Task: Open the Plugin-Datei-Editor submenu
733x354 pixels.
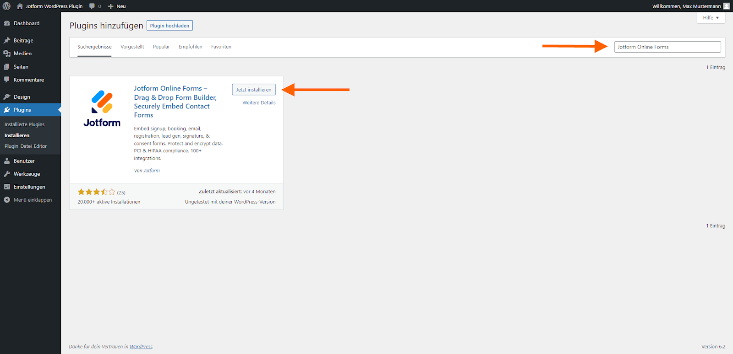Action: (x=26, y=146)
